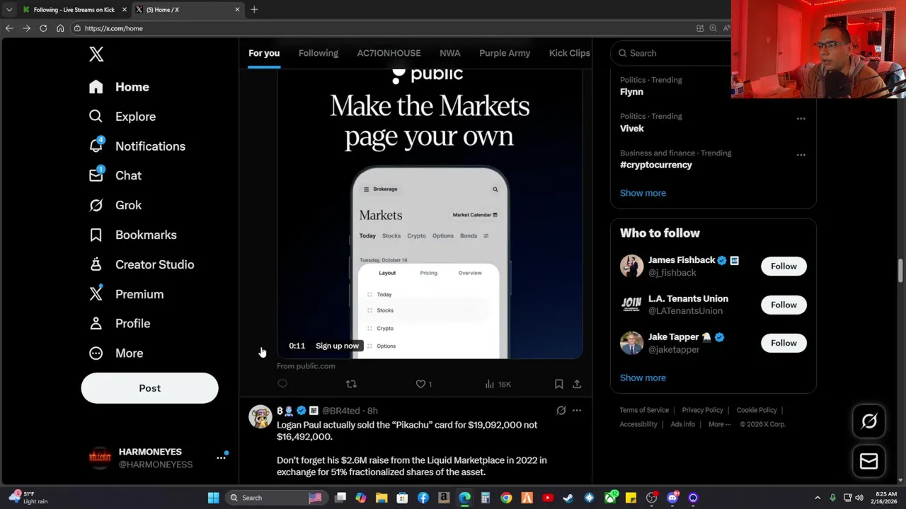906x509 pixels.
Task: Open Creator Studio in the sidebar
Action: click(x=141, y=264)
